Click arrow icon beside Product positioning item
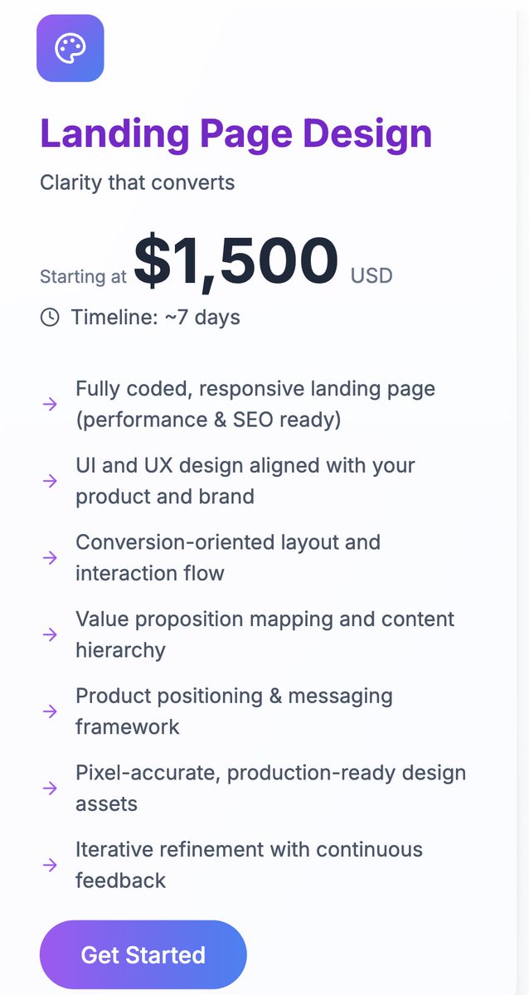The height and width of the screenshot is (995, 529). click(50, 711)
